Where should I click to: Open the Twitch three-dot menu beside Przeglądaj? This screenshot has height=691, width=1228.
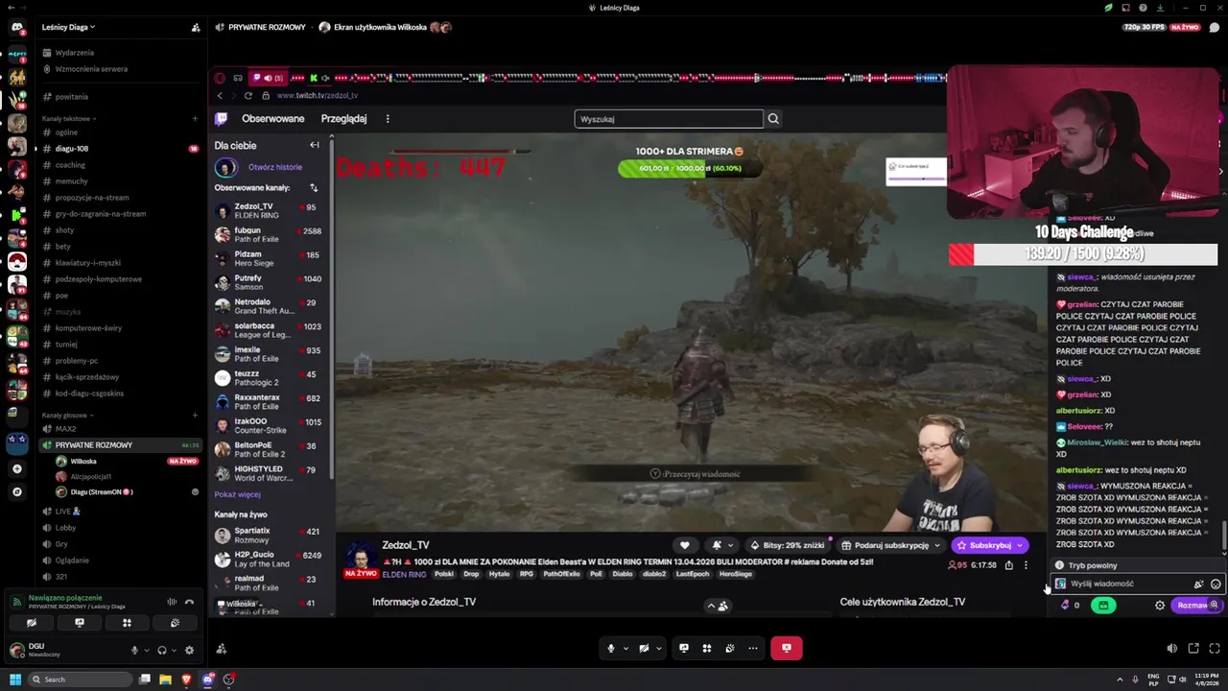pyautogui.click(x=388, y=119)
